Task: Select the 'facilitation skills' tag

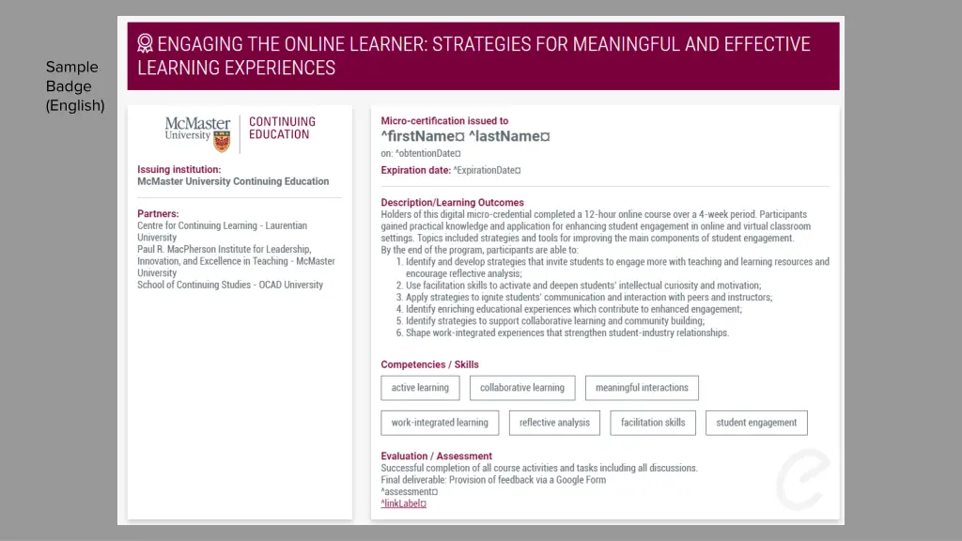Action: pyautogui.click(x=653, y=423)
